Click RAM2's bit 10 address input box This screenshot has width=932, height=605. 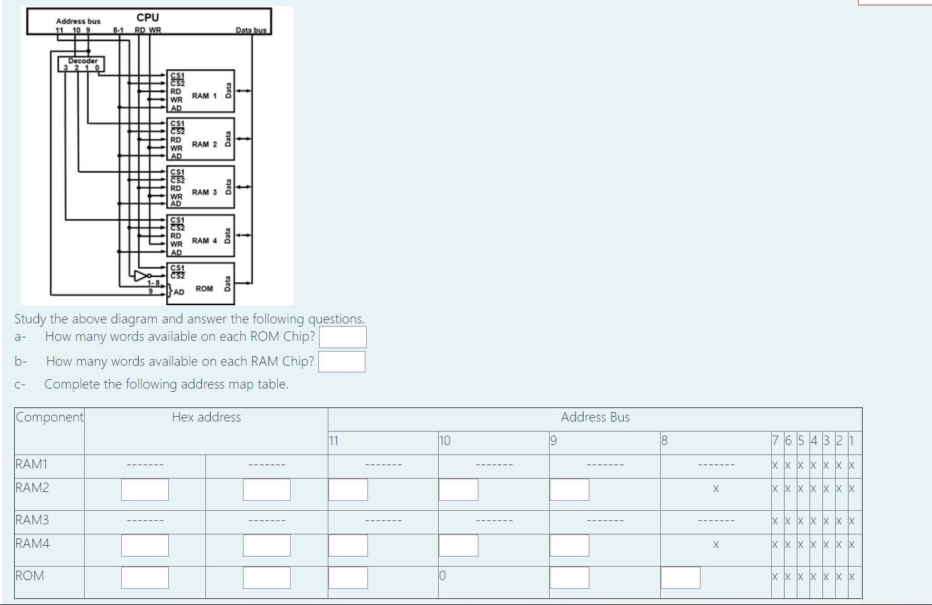(458, 489)
